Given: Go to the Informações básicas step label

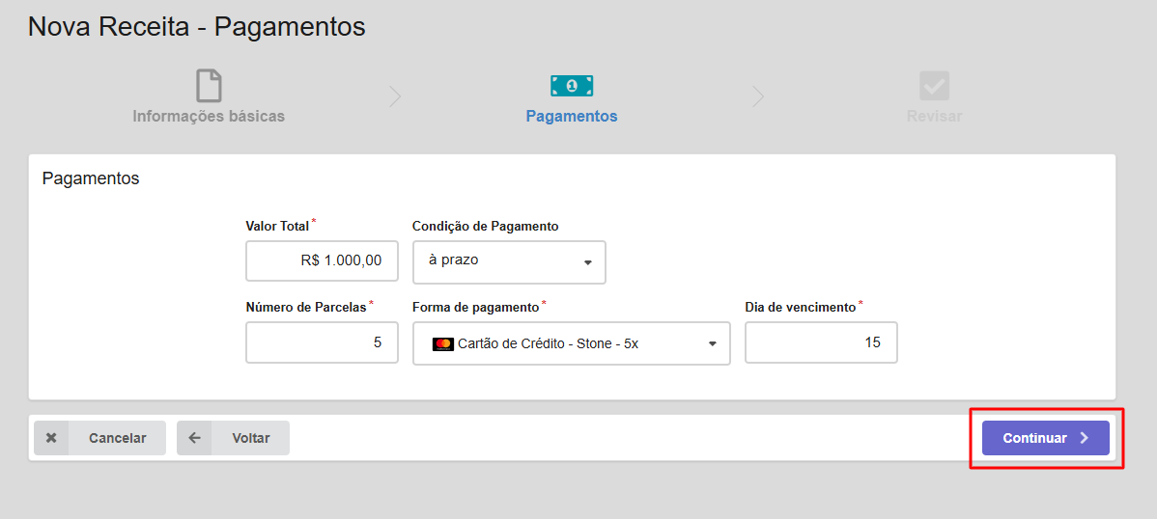Looking at the screenshot, I should point(209,117).
